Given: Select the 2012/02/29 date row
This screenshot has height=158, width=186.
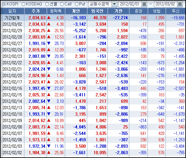Looking at the screenshot, I should pos(93,31).
